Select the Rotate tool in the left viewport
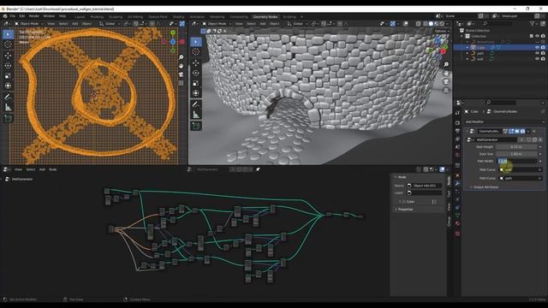548x308 pixels. click(x=8, y=65)
